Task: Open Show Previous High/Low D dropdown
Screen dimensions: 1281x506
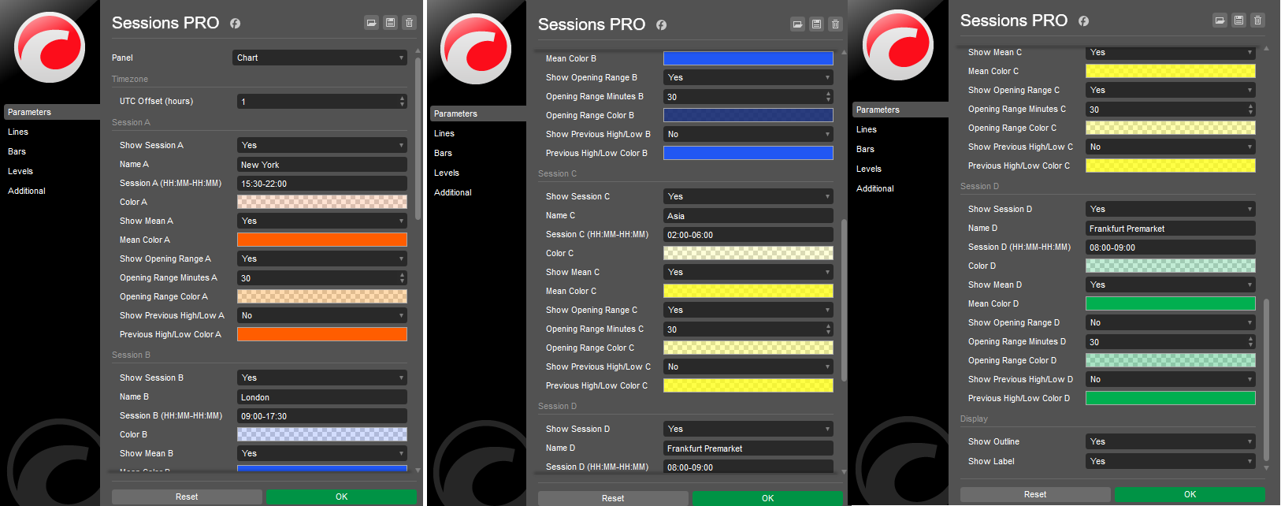Action: click(x=1171, y=379)
